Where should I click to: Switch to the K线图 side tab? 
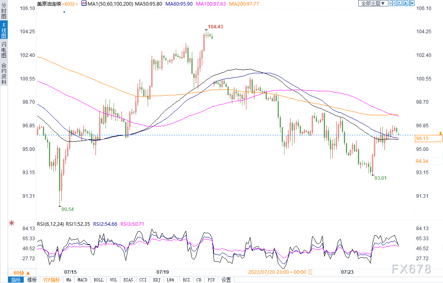point(4,30)
